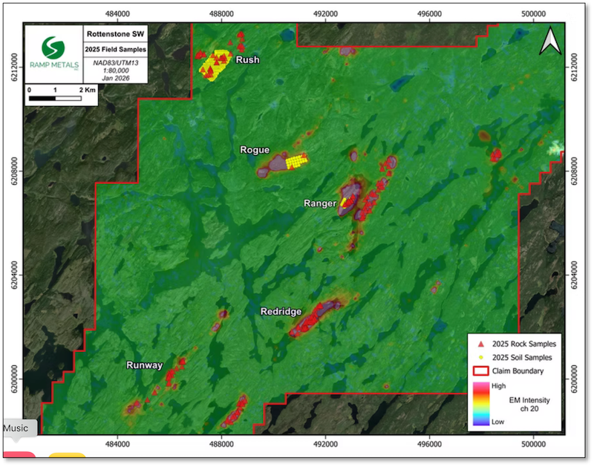Click the red Claim Boundary legend box
The height and width of the screenshot is (467, 594).
480,371
